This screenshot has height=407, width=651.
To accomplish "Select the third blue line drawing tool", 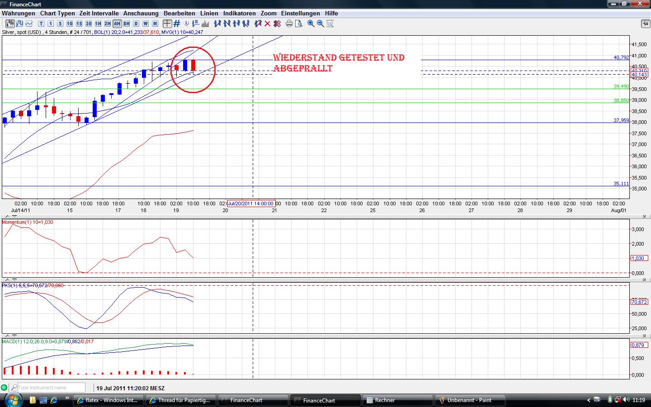I will (236, 24).
